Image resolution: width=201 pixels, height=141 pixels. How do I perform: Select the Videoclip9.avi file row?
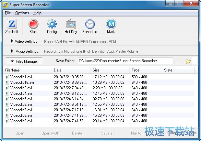21,121
